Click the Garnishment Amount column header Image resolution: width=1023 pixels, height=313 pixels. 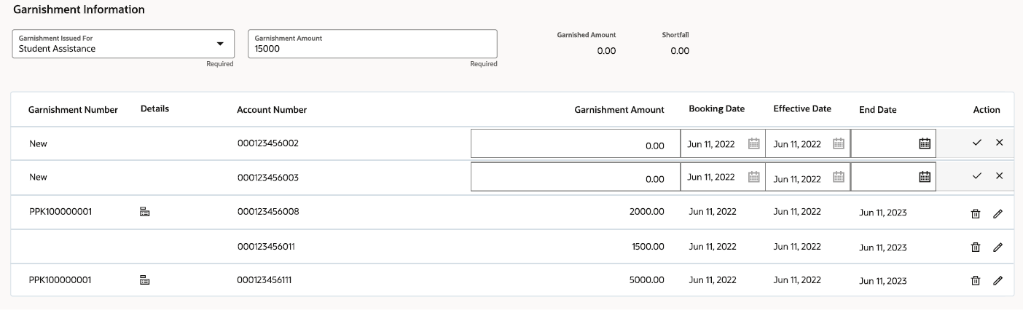coord(619,110)
